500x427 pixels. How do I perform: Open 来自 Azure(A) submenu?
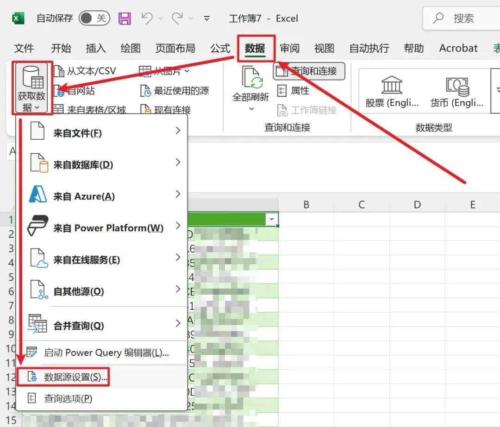click(102, 195)
